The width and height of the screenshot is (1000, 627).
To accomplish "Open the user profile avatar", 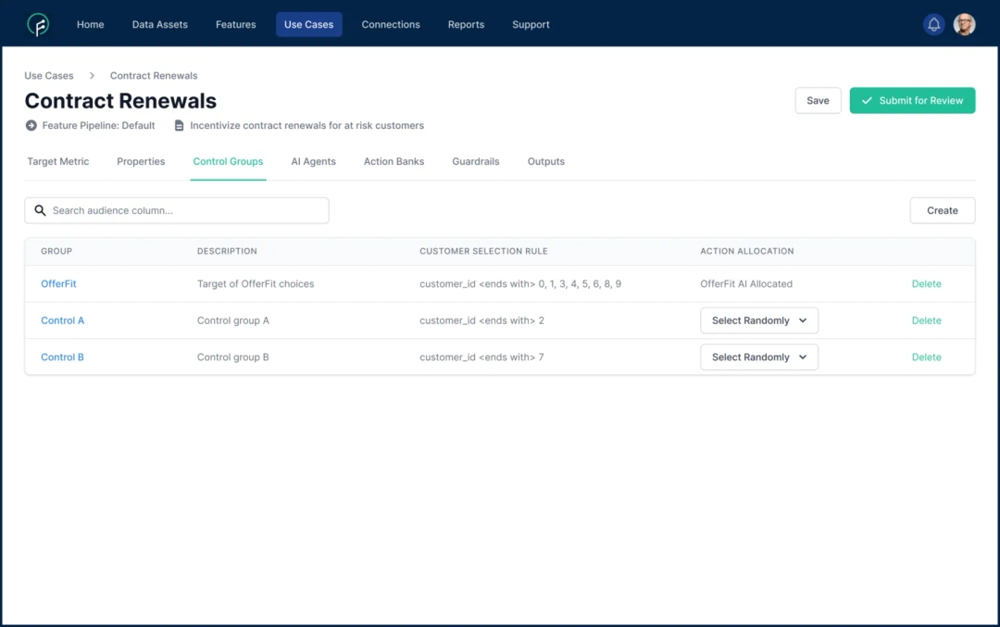I will tap(964, 24).
